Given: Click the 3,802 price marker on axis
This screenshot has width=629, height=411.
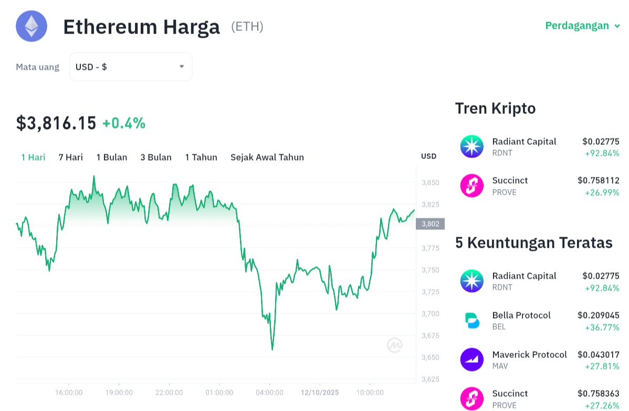Looking at the screenshot, I should pos(430,224).
